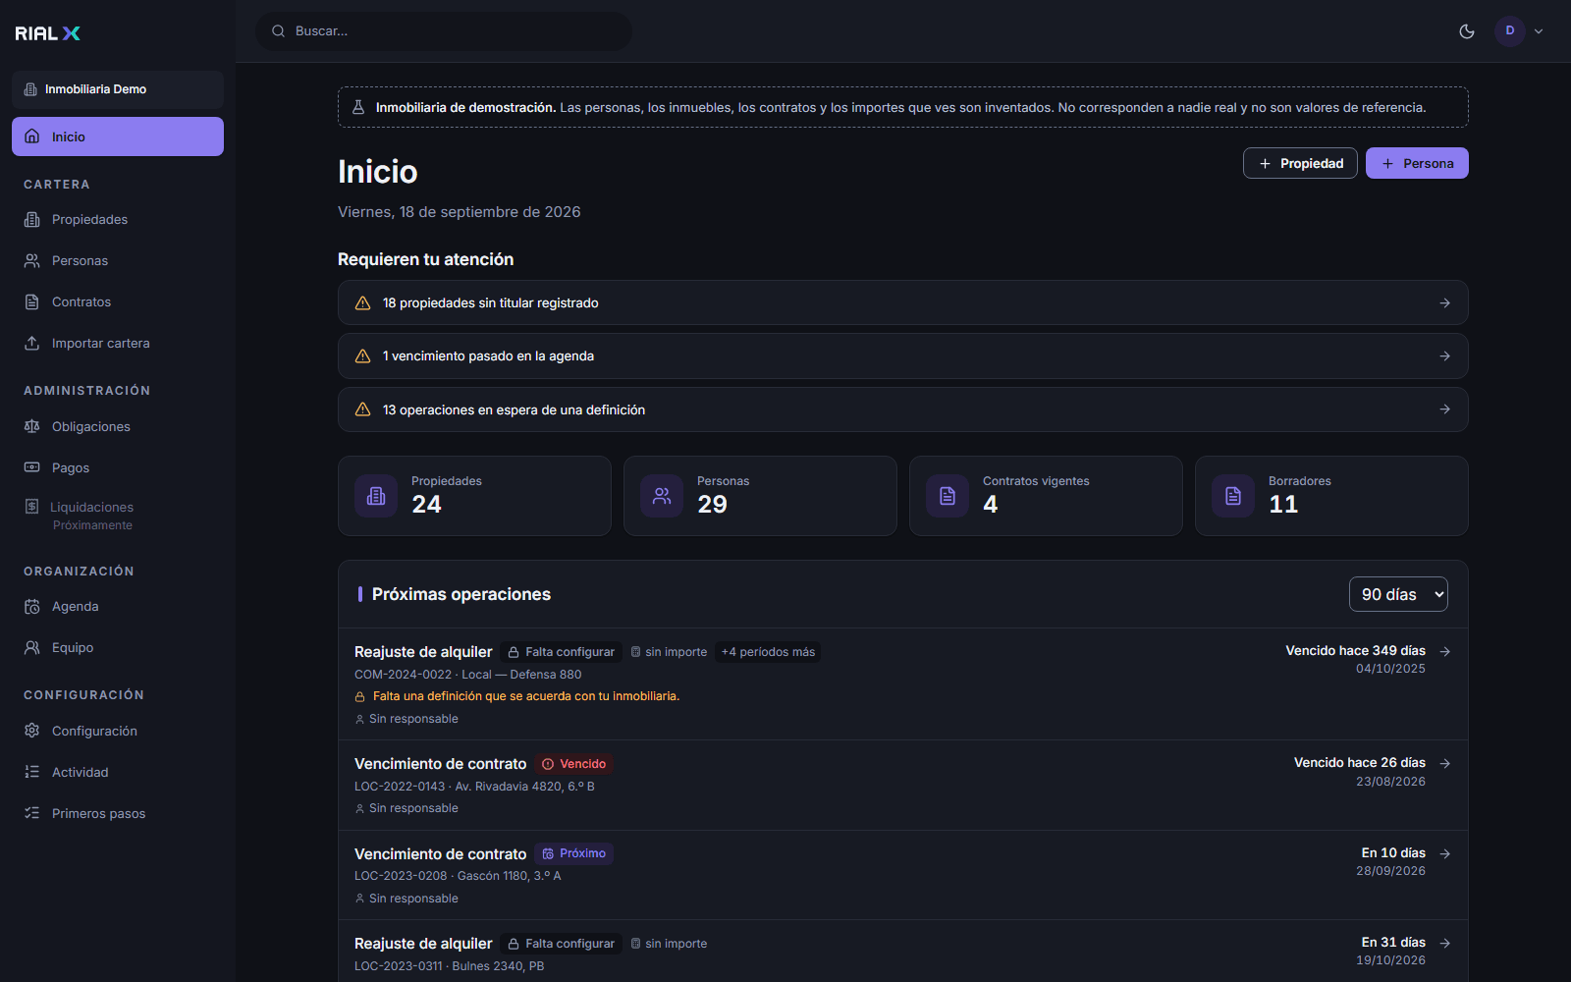Click the Pagos banknote icon
Screen dimensions: 1571x982
click(x=32, y=467)
